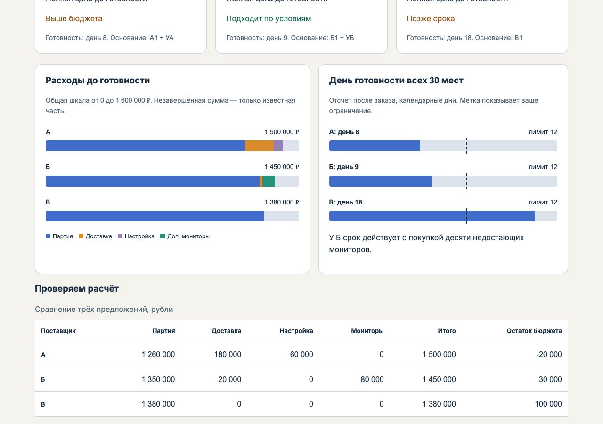Click the "Позже срока" status text
This screenshot has width=603, height=424.
coord(431,19)
